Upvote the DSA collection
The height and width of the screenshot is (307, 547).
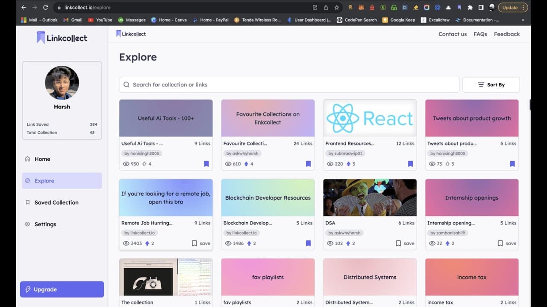tap(348, 243)
